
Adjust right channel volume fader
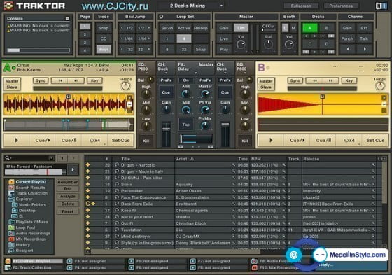point(225,125)
